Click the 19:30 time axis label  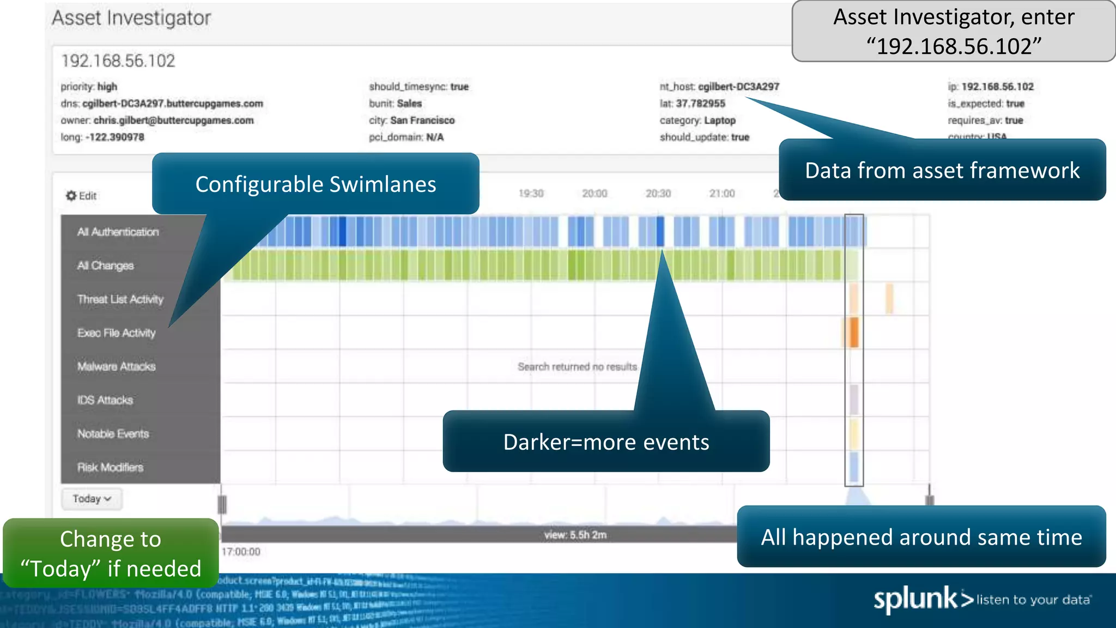pos(531,194)
